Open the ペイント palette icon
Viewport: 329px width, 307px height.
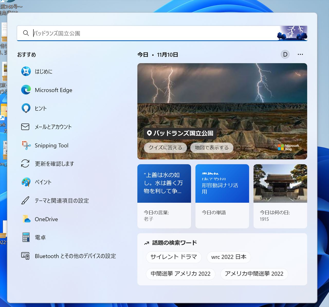[x=26, y=182]
